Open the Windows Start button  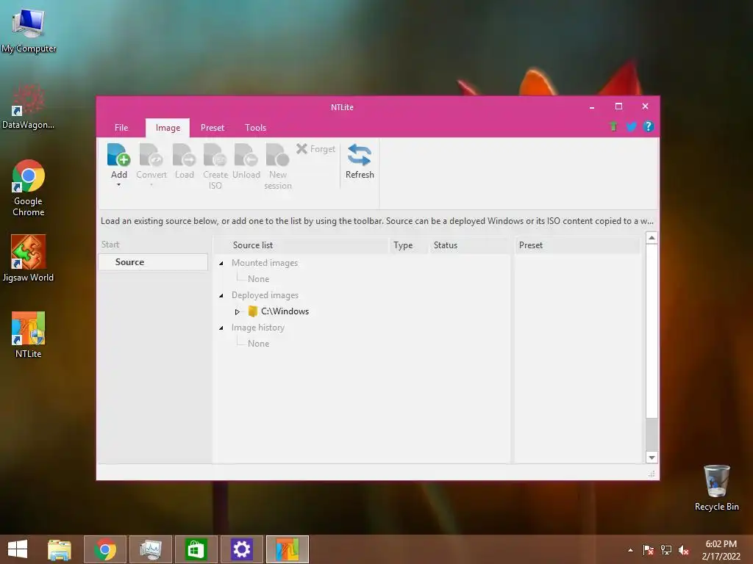click(x=18, y=549)
